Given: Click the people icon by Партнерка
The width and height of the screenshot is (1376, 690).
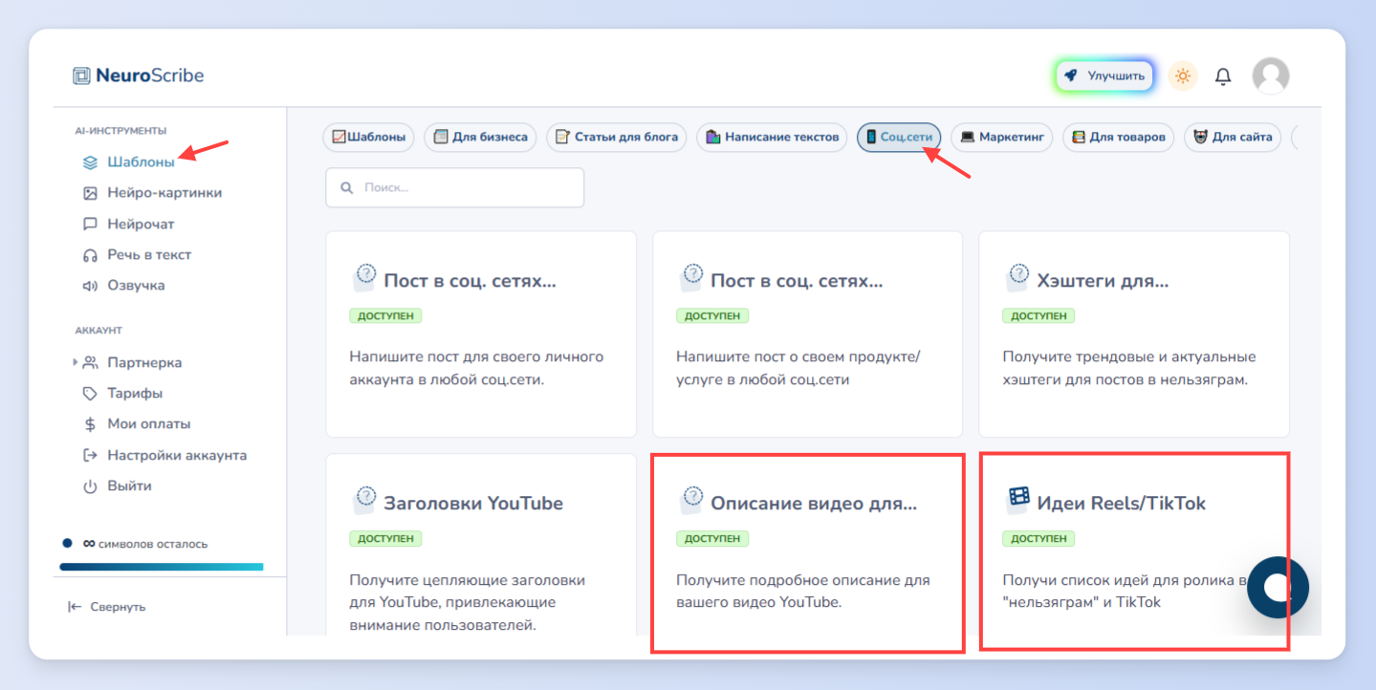Looking at the screenshot, I should pyautogui.click(x=91, y=362).
